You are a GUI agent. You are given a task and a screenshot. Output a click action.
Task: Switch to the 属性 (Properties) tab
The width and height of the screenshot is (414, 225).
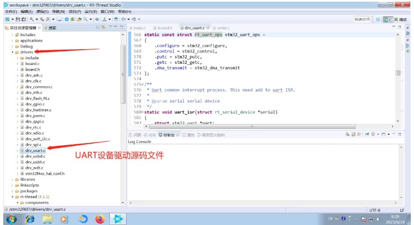click(188, 135)
